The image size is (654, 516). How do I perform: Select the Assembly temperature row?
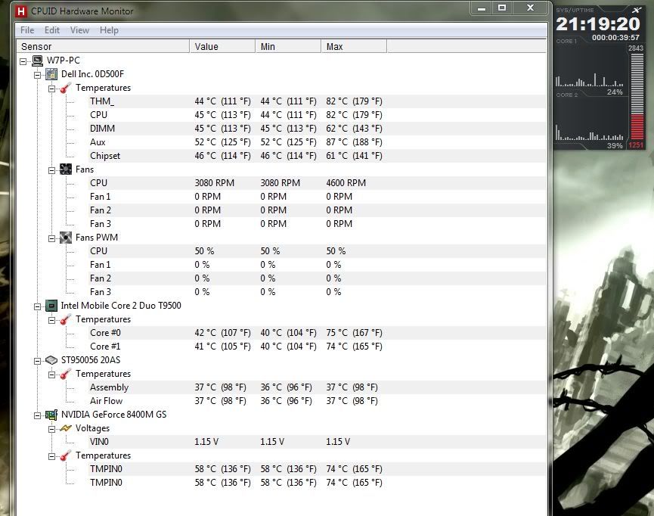pos(317,387)
